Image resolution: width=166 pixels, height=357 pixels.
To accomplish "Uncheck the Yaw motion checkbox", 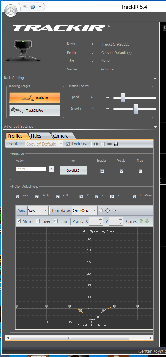I will pos(18,196).
